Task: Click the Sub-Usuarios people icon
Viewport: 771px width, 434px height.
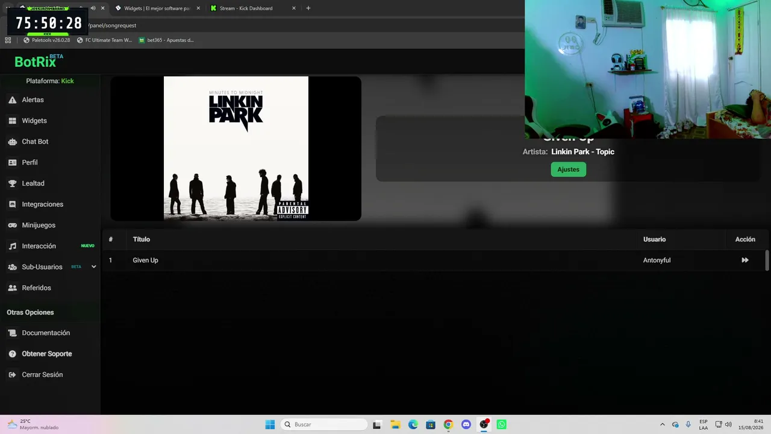Action: click(12, 267)
